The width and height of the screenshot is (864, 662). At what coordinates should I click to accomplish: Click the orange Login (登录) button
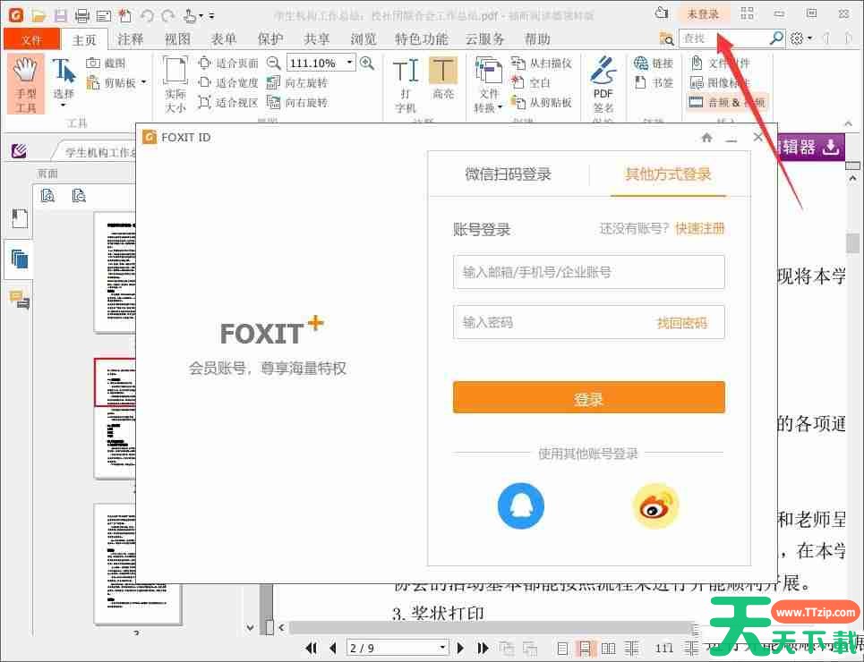pyautogui.click(x=588, y=398)
